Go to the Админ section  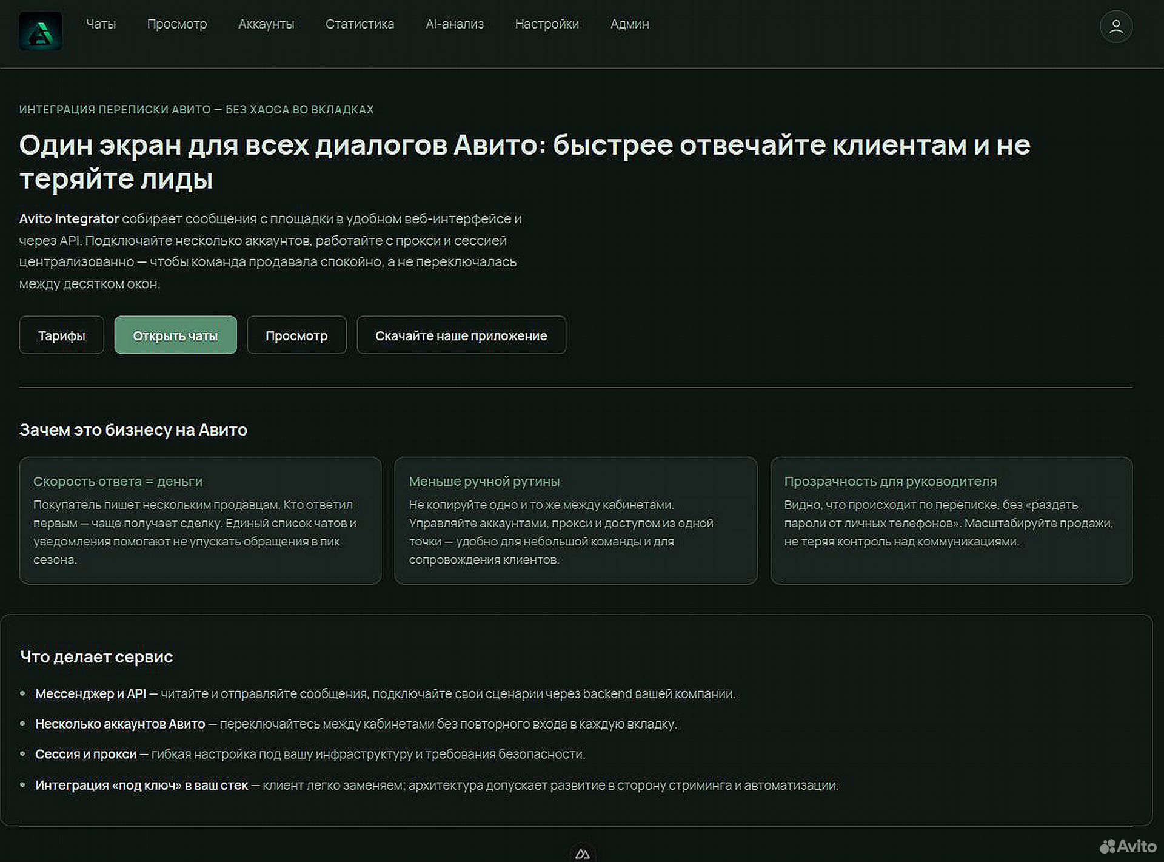click(x=630, y=24)
